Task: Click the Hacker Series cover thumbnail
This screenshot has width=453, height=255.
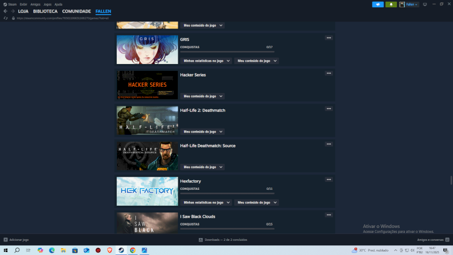Action: (147, 85)
